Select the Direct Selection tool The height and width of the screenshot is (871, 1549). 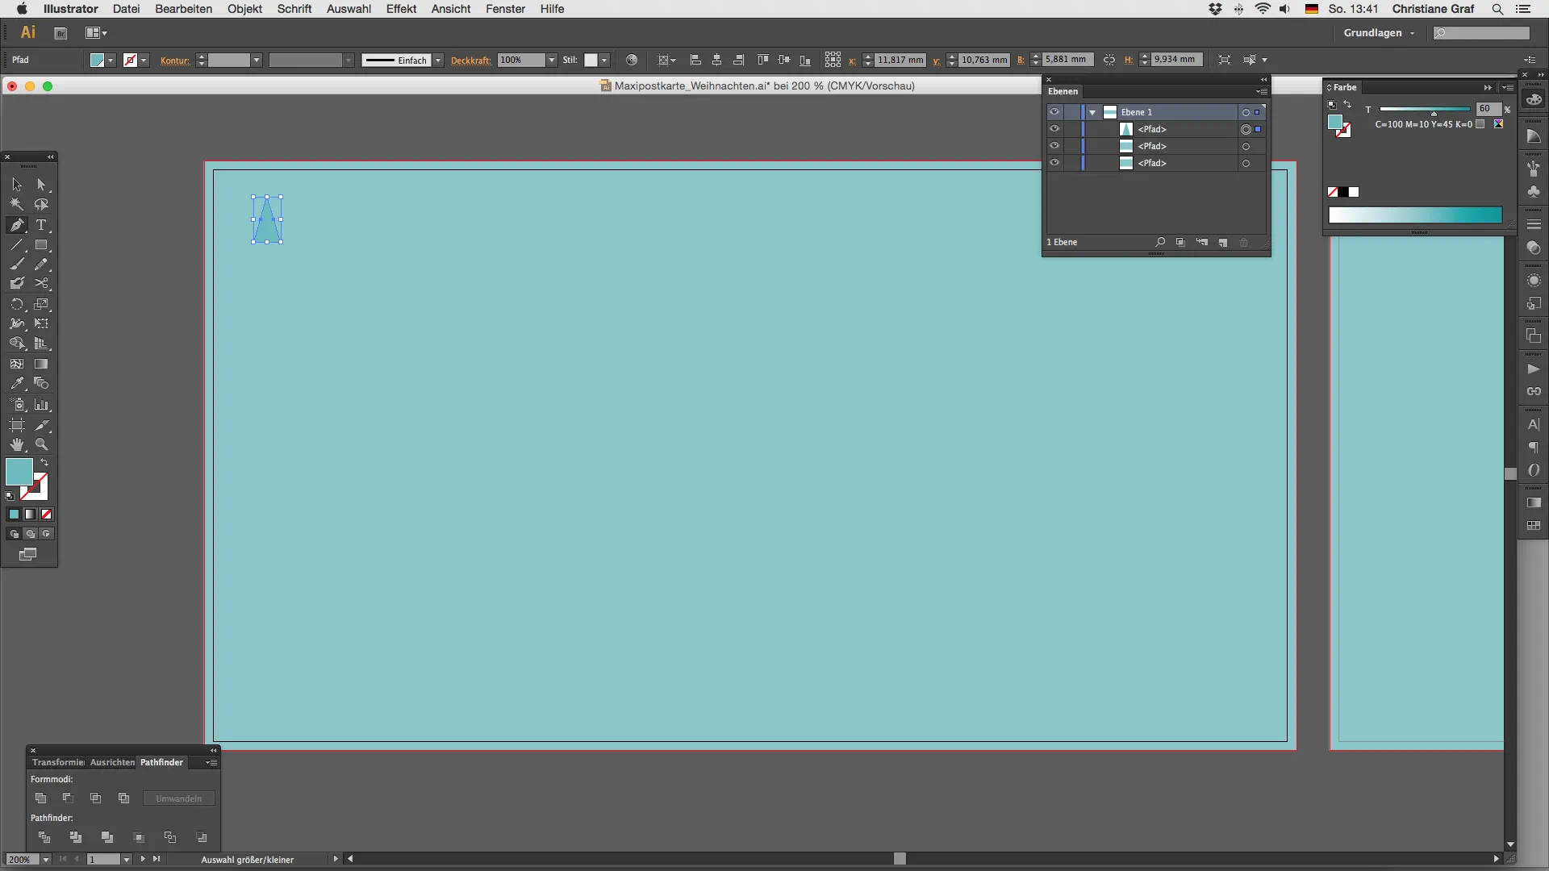click(41, 185)
